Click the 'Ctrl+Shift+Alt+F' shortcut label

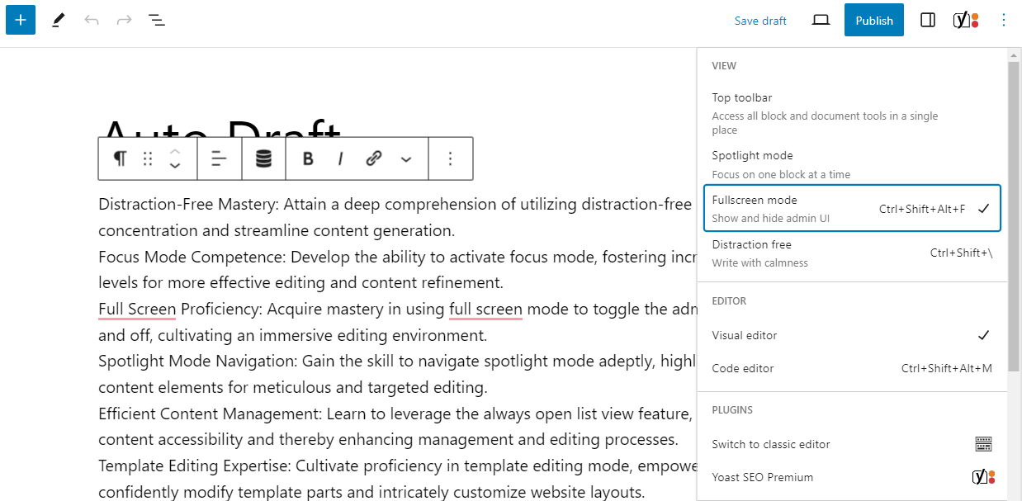[922, 209]
